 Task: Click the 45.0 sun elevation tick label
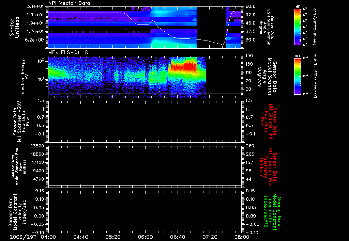(251, 23)
